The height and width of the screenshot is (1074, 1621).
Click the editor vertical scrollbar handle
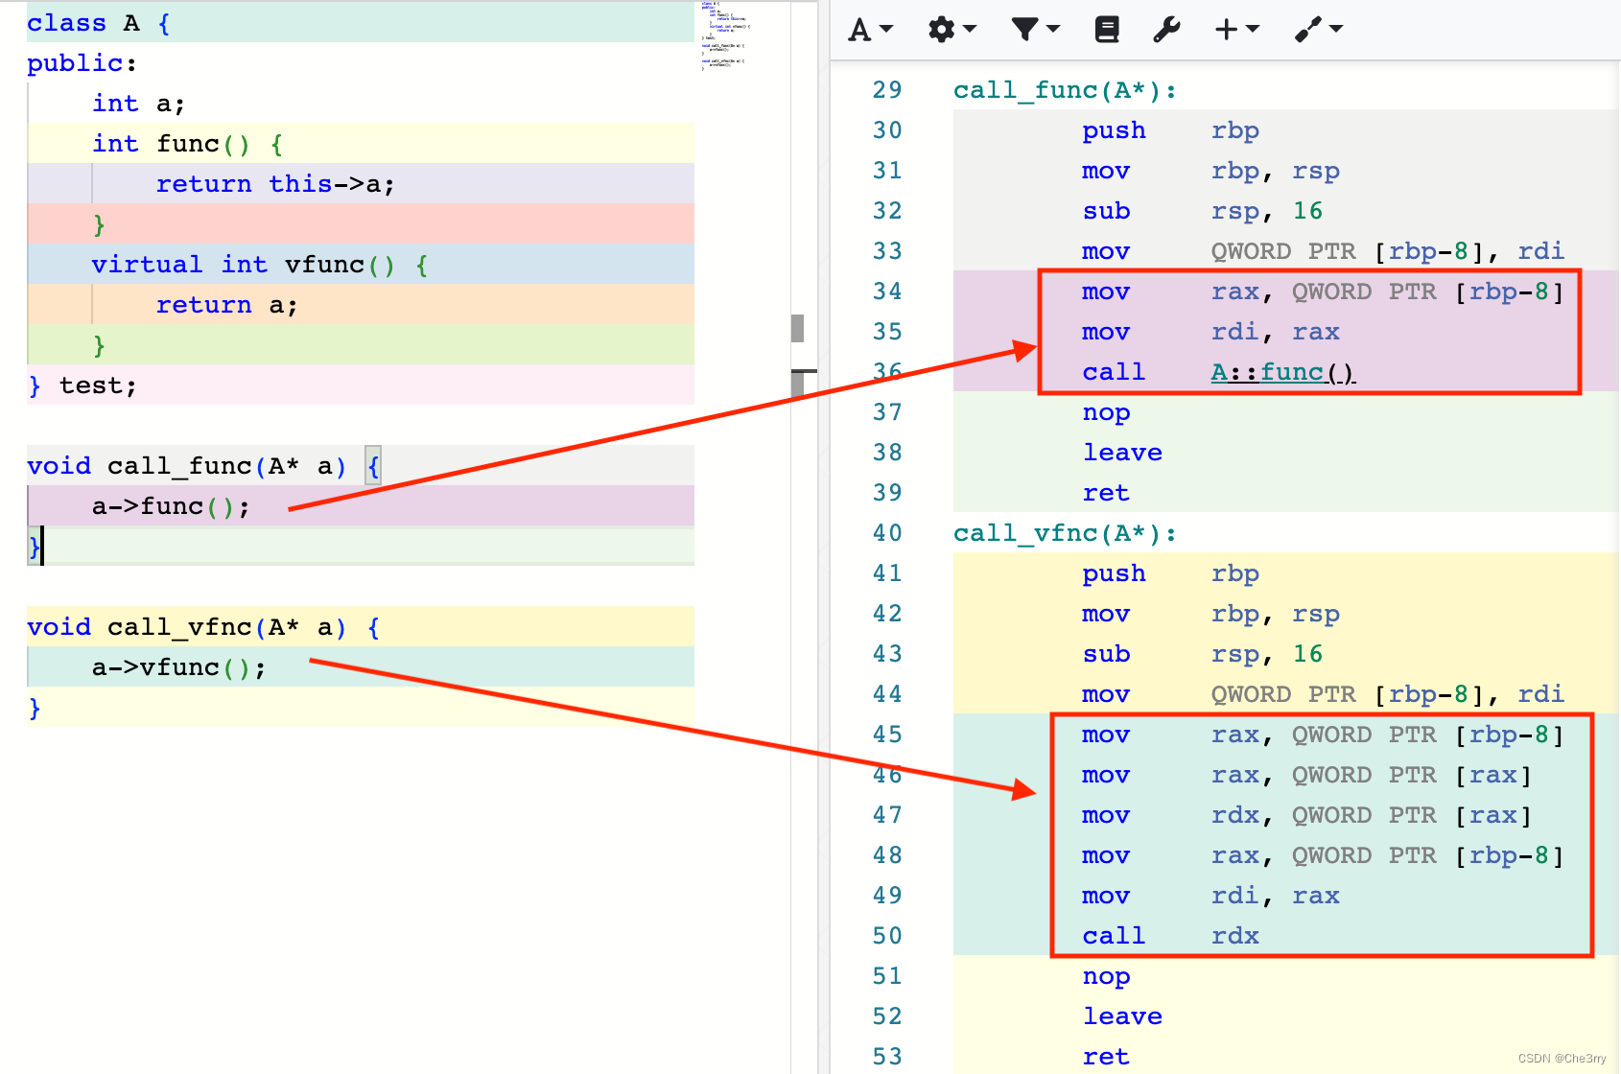[x=797, y=328]
